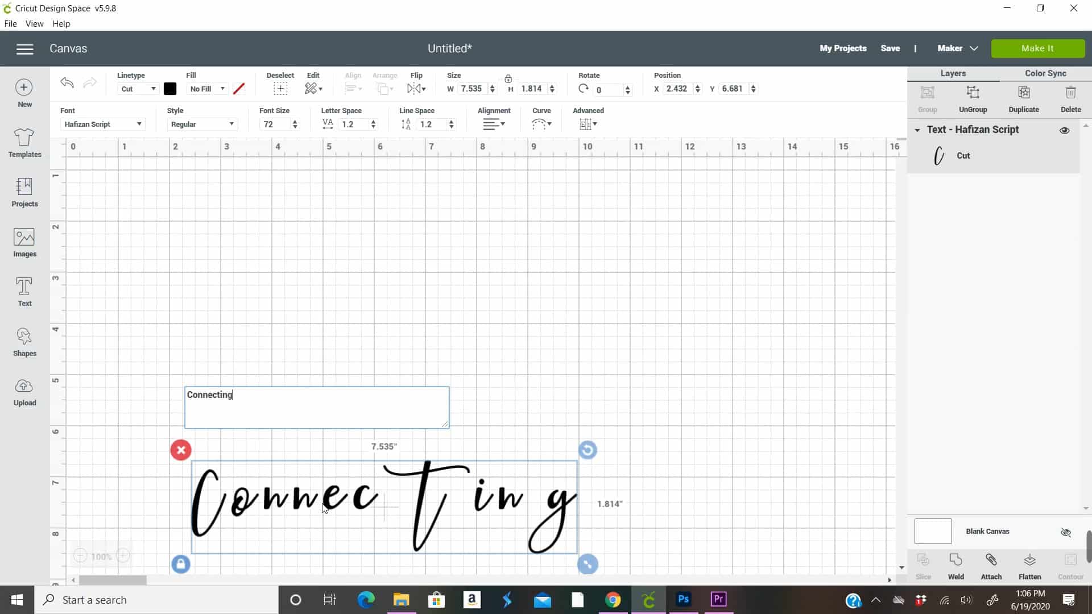The height and width of the screenshot is (614, 1092).
Task: Open File Explorer from the taskbar
Action: tap(401, 599)
